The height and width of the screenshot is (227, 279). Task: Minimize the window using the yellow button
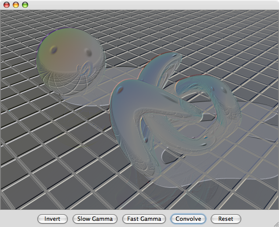pyautogui.click(x=15, y=5)
